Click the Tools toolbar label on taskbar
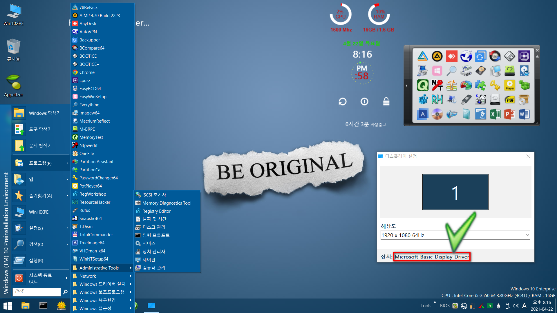 click(426, 306)
